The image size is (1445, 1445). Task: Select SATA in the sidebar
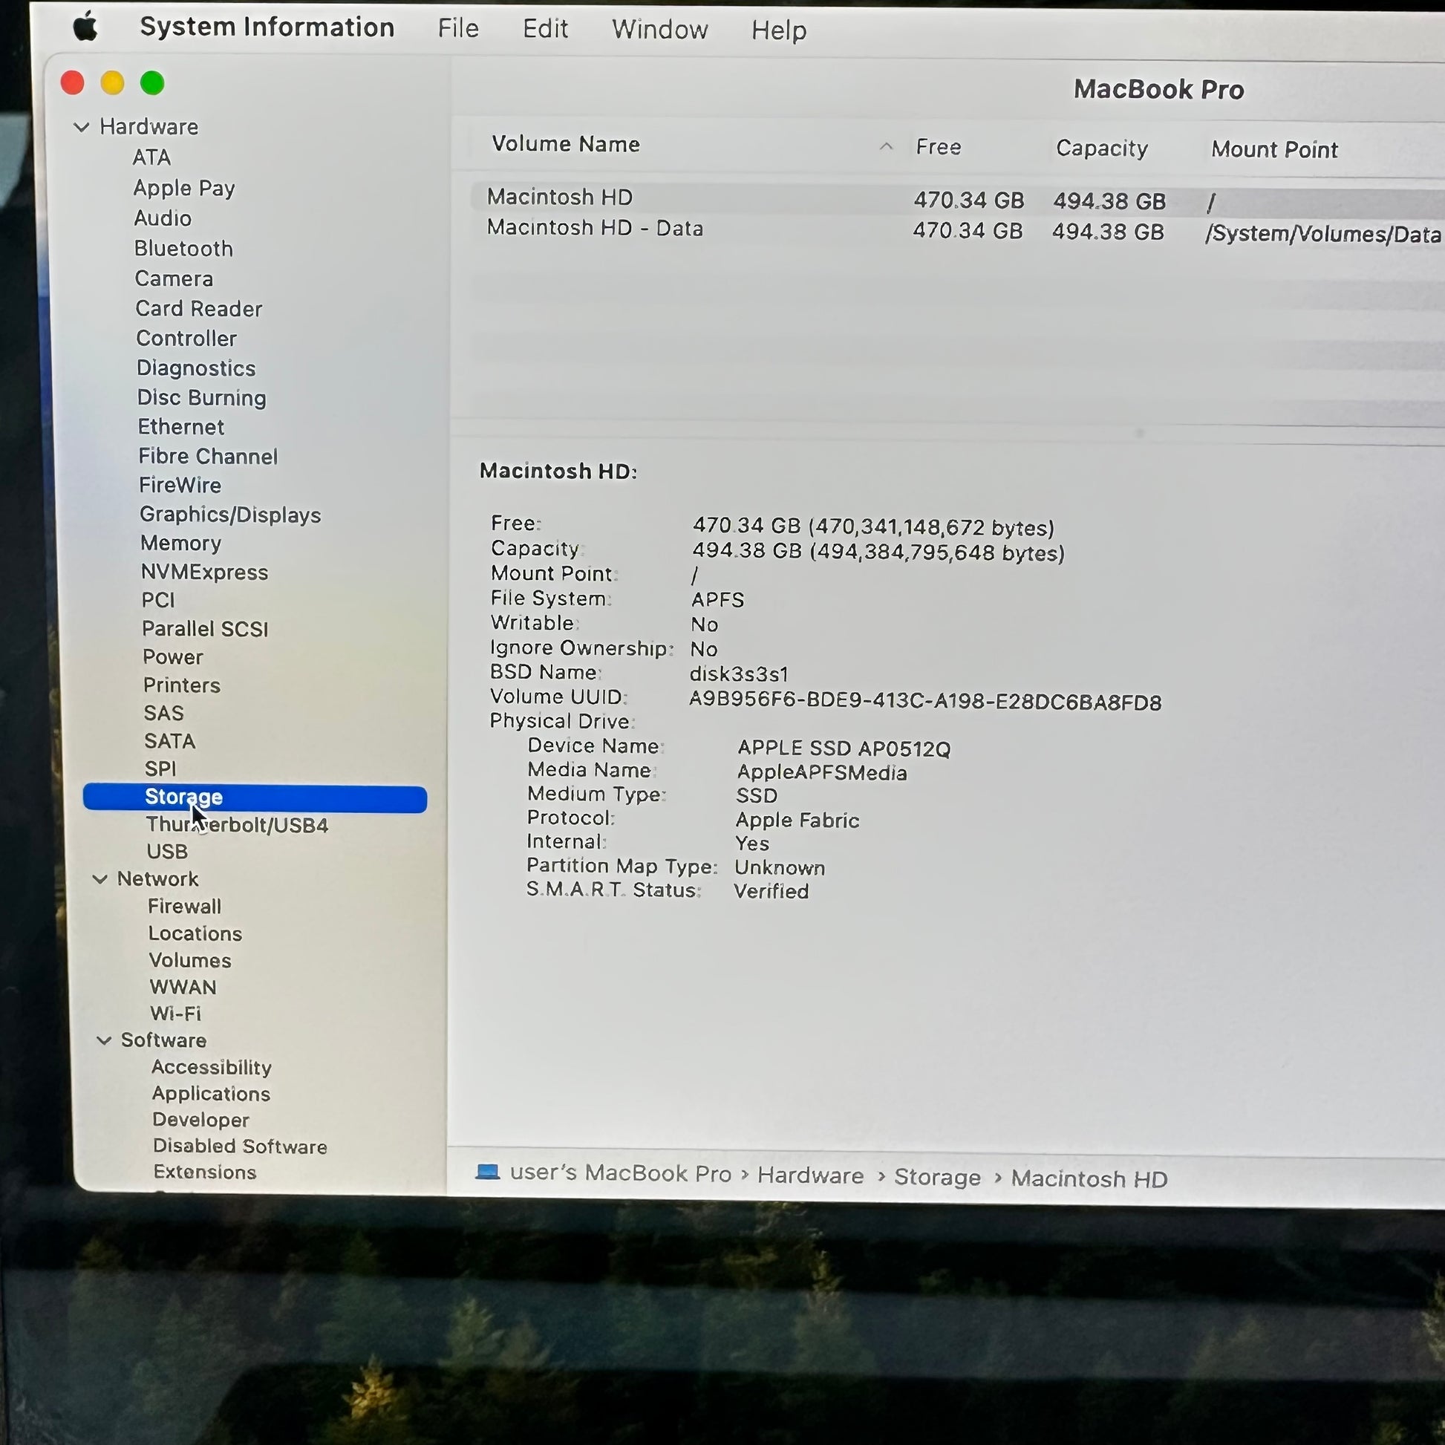pos(170,741)
